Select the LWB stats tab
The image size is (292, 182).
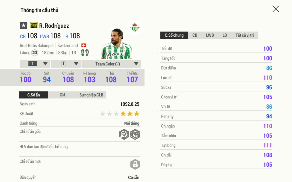click(x=210, y=35)
